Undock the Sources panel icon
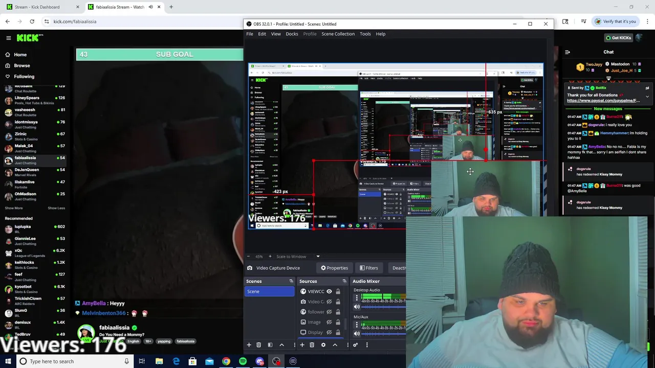655x368 pixels. coord(344,281)
